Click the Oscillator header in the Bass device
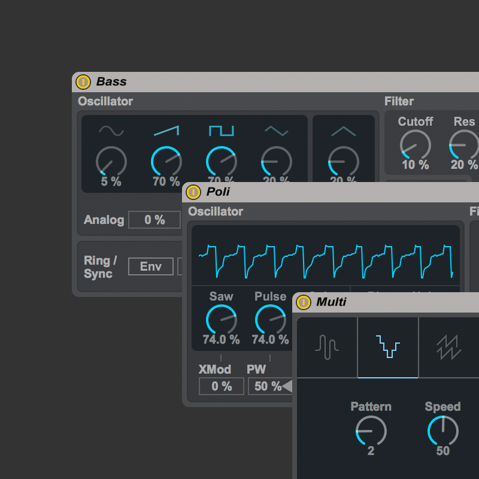This screenshot has width=479, height=479. (105, 101)
